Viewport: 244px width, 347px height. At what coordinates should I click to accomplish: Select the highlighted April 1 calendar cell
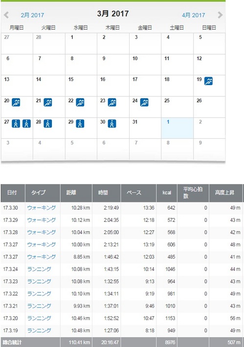(177, 128)
